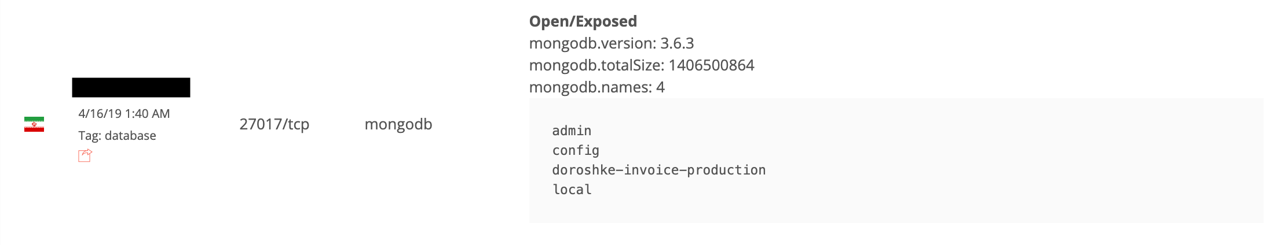This screenshot has width=1281, height=245.
Task: Select the local database name
Action: pos(572,190)
